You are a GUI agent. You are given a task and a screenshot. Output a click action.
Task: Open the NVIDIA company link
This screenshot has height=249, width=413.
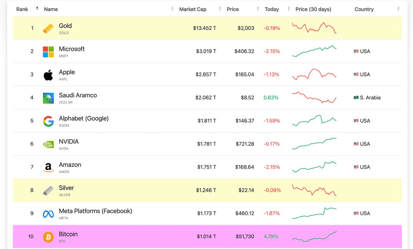tap(69, 142)
